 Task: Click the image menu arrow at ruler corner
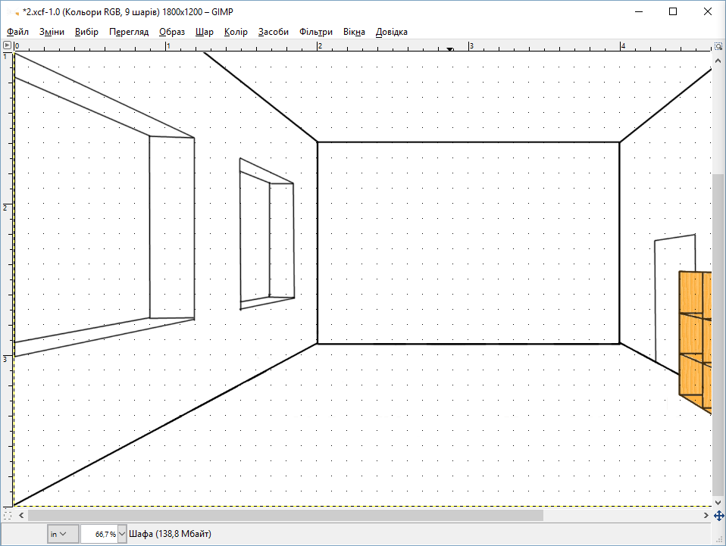(x=7, y=45)
